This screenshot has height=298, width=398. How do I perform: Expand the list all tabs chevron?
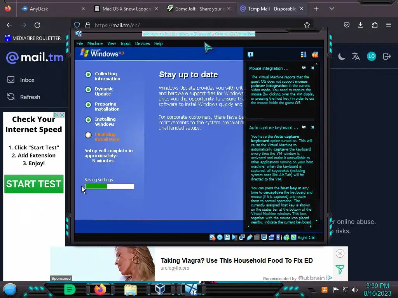click(332, 9)
